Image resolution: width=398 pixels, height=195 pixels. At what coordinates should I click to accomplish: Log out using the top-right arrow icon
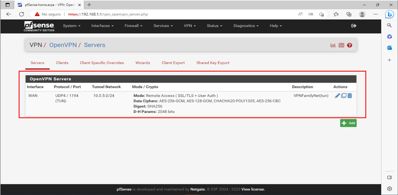pyautogui.click(x=354, y=26)
